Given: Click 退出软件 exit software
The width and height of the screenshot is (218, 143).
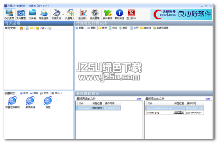Looking at the screenshot, I should coord(131,14).
